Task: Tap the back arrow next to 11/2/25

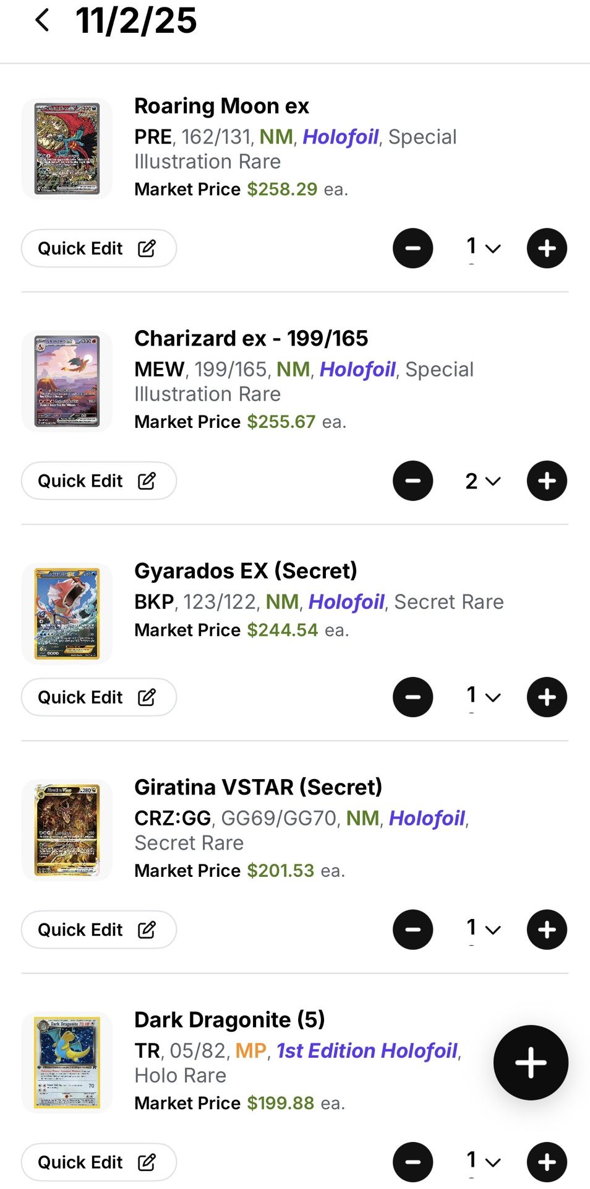Action: [42, 20]
